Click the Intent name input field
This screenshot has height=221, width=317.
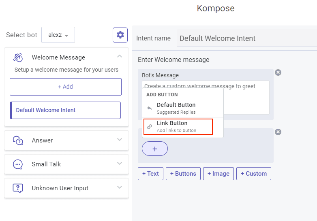click(x=247, y=38)
